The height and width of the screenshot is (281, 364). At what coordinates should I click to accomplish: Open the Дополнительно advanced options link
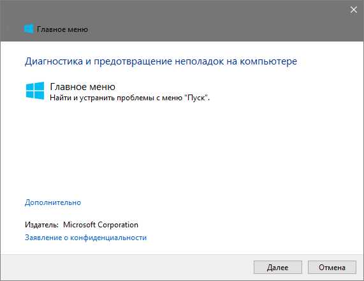point(53,202)
